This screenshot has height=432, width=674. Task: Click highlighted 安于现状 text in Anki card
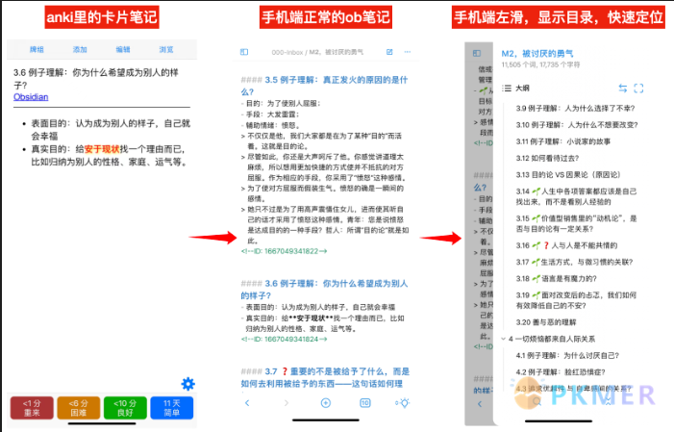(102, 149)
